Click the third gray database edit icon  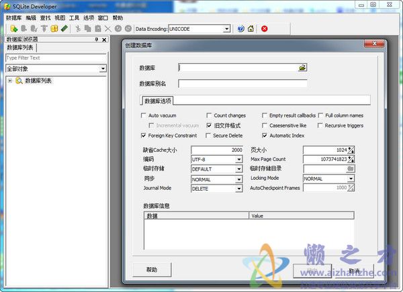(34, 28)
